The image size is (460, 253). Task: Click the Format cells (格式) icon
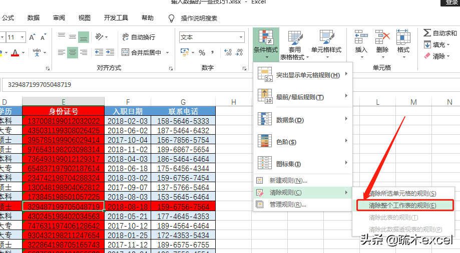(403, 37)
